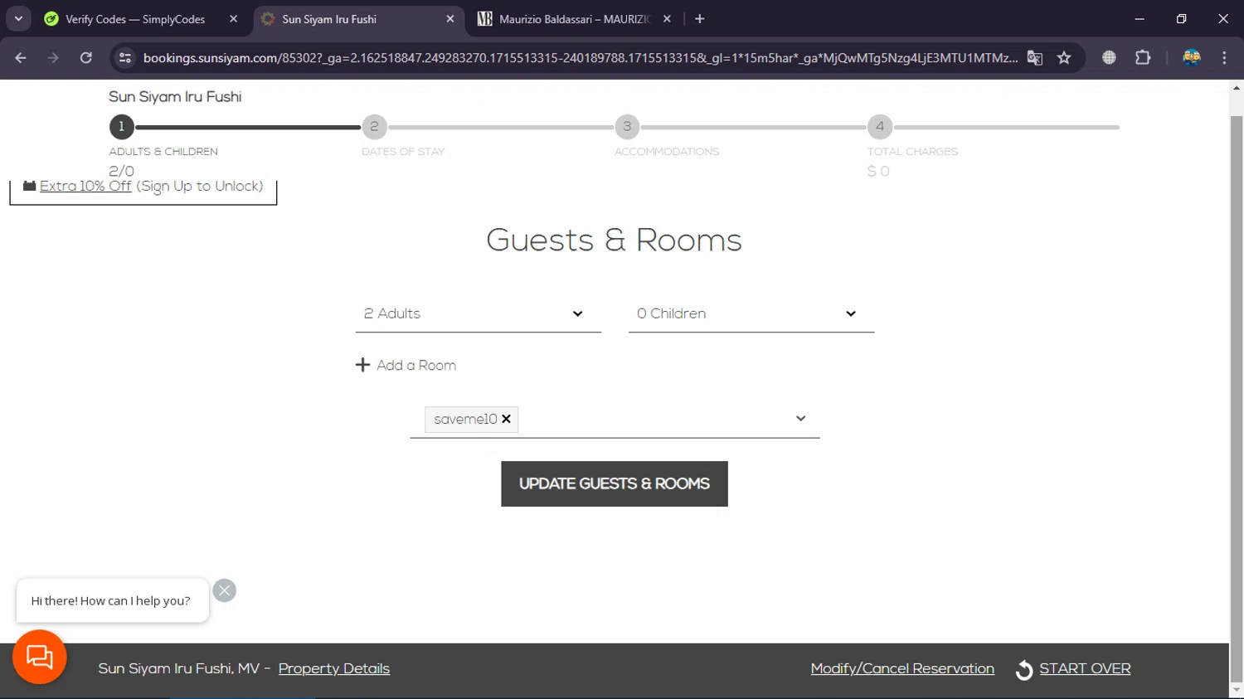Click the Sun Siyam Iru Fushi, MV footer text
The image size is (1244, 699).
pyautogui.click(x=179, y=669)
